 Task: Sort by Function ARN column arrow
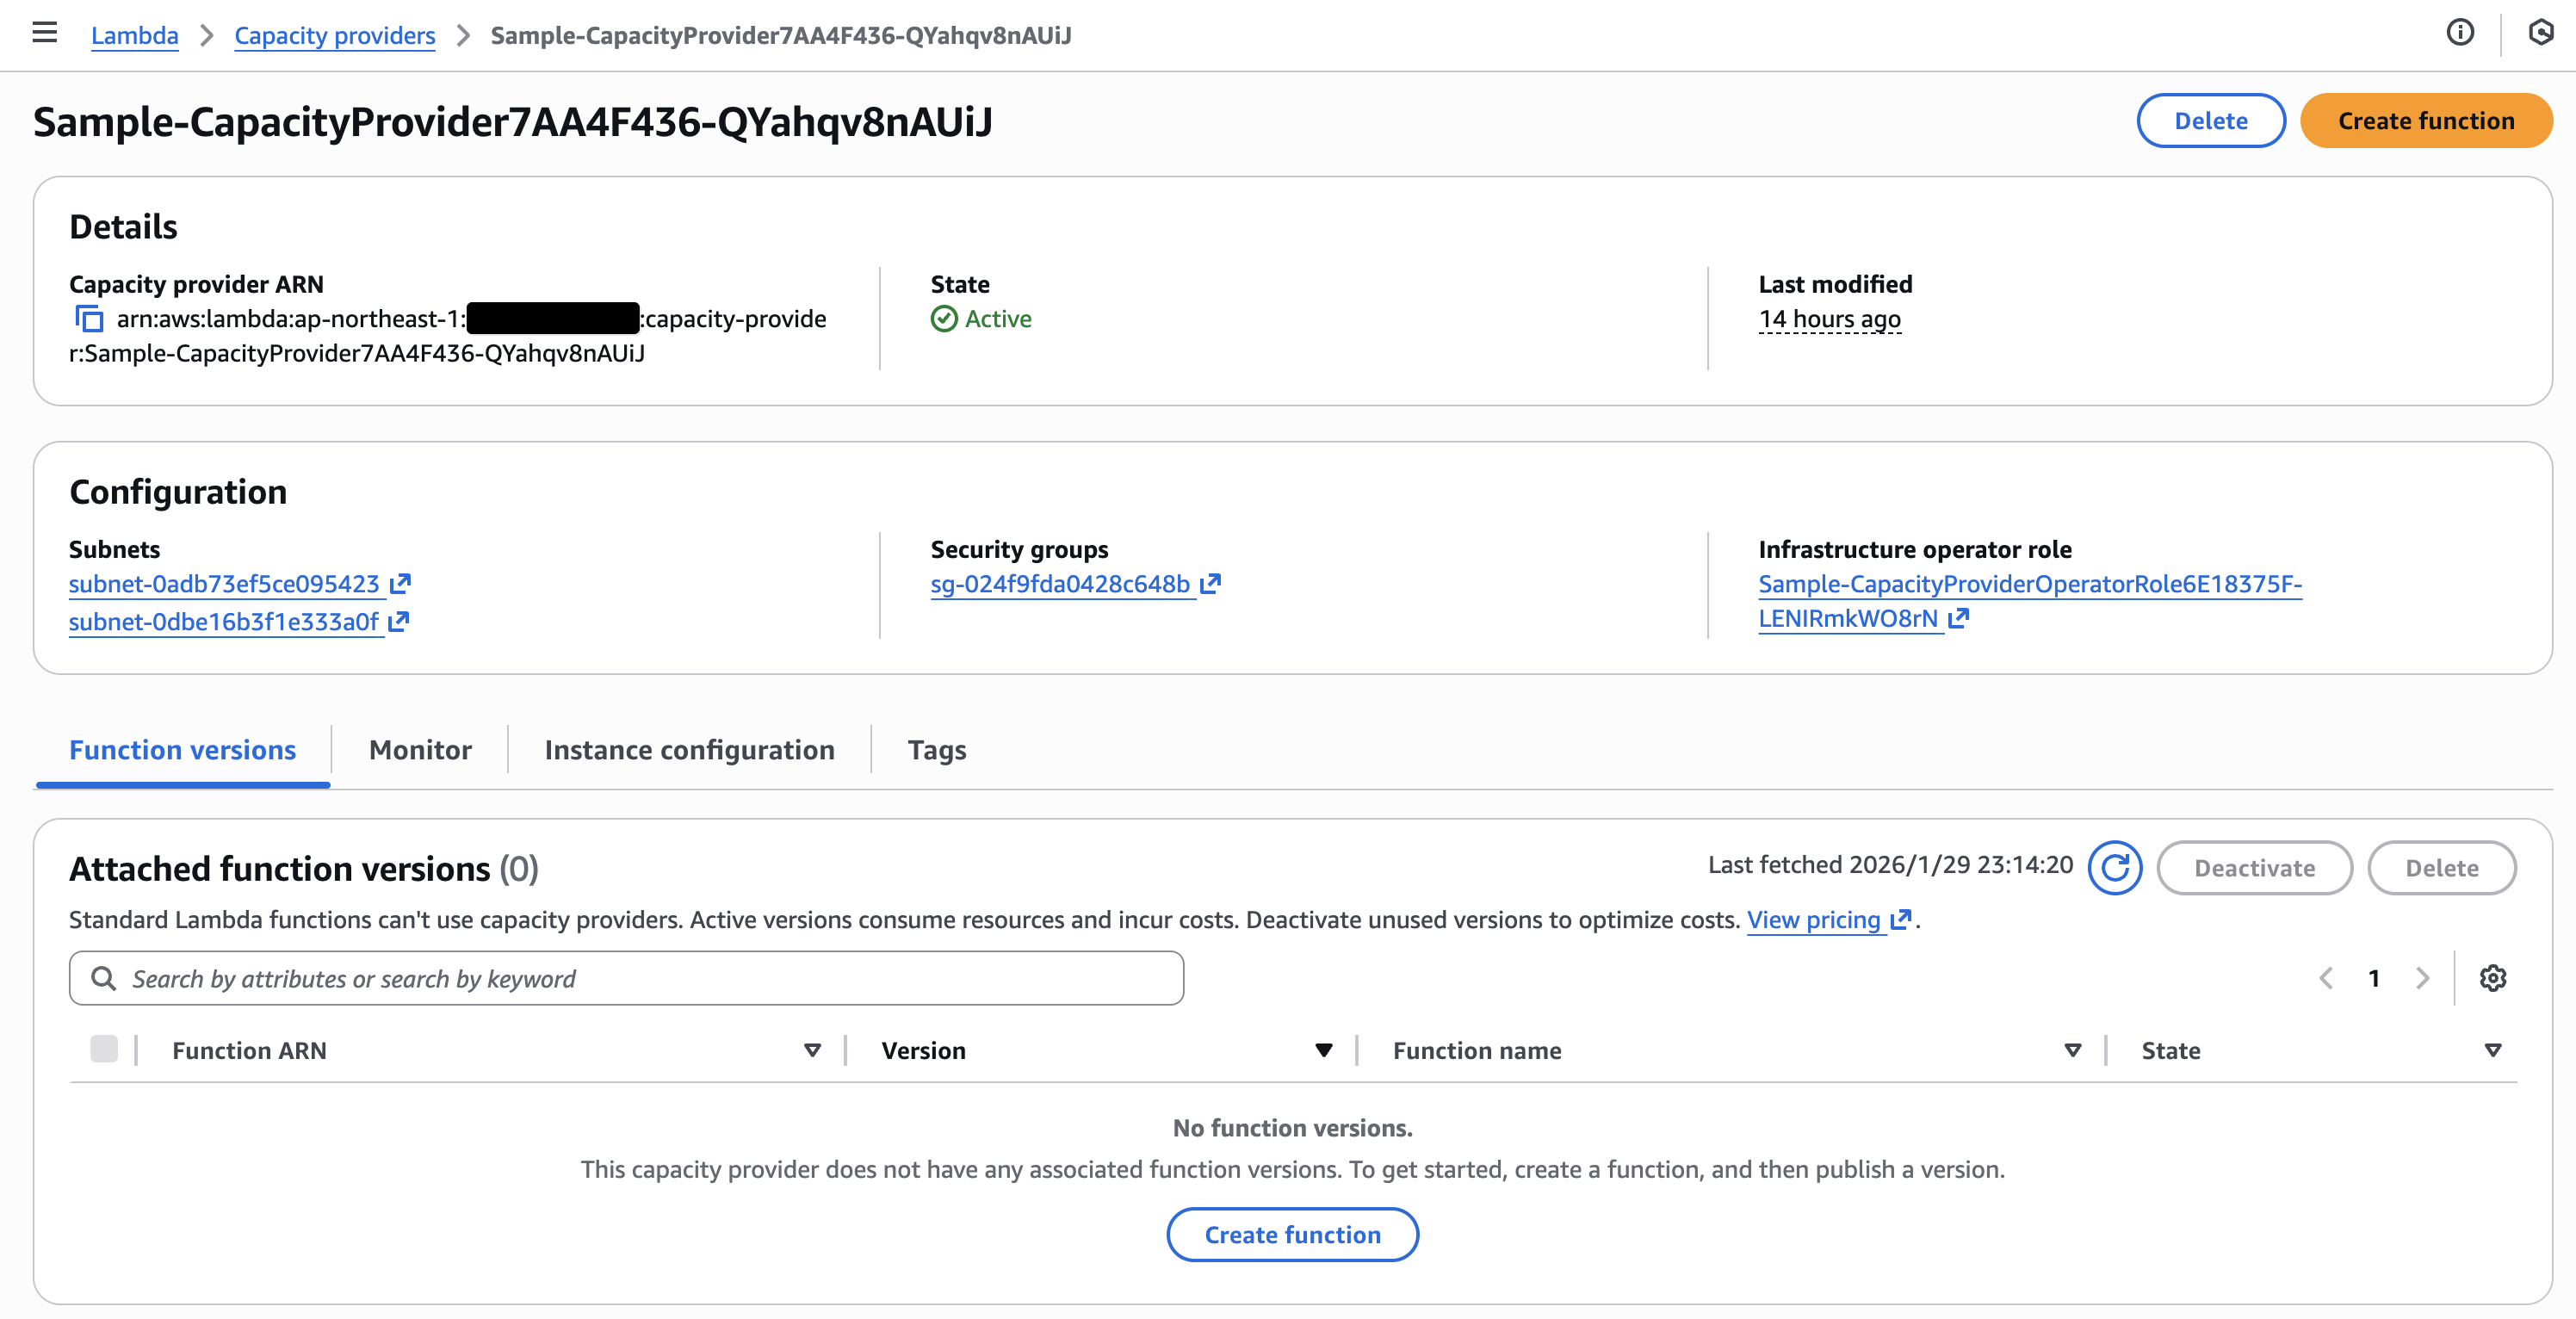[812, 1050]
